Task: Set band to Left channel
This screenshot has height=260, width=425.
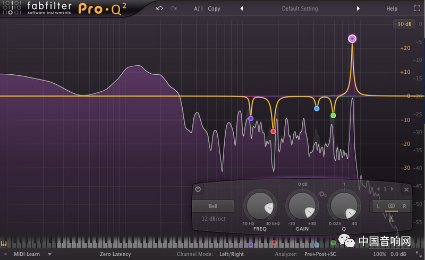Action: [378, 206]
